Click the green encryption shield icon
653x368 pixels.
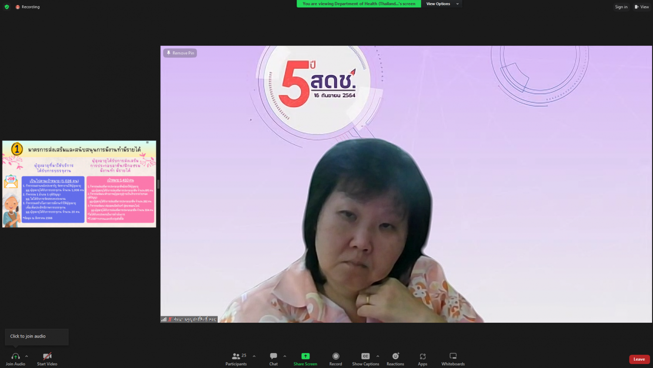[7, 7]
